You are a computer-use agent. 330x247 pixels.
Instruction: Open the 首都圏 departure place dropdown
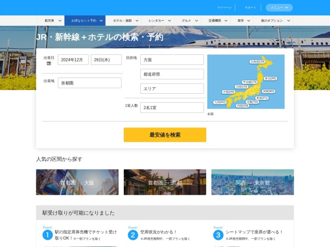tap(90, 83)
